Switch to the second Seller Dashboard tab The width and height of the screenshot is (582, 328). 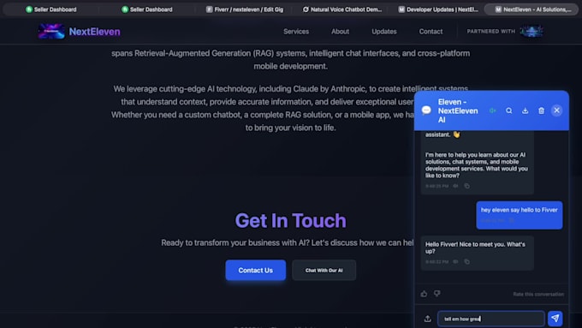click(x=147, y=9)
